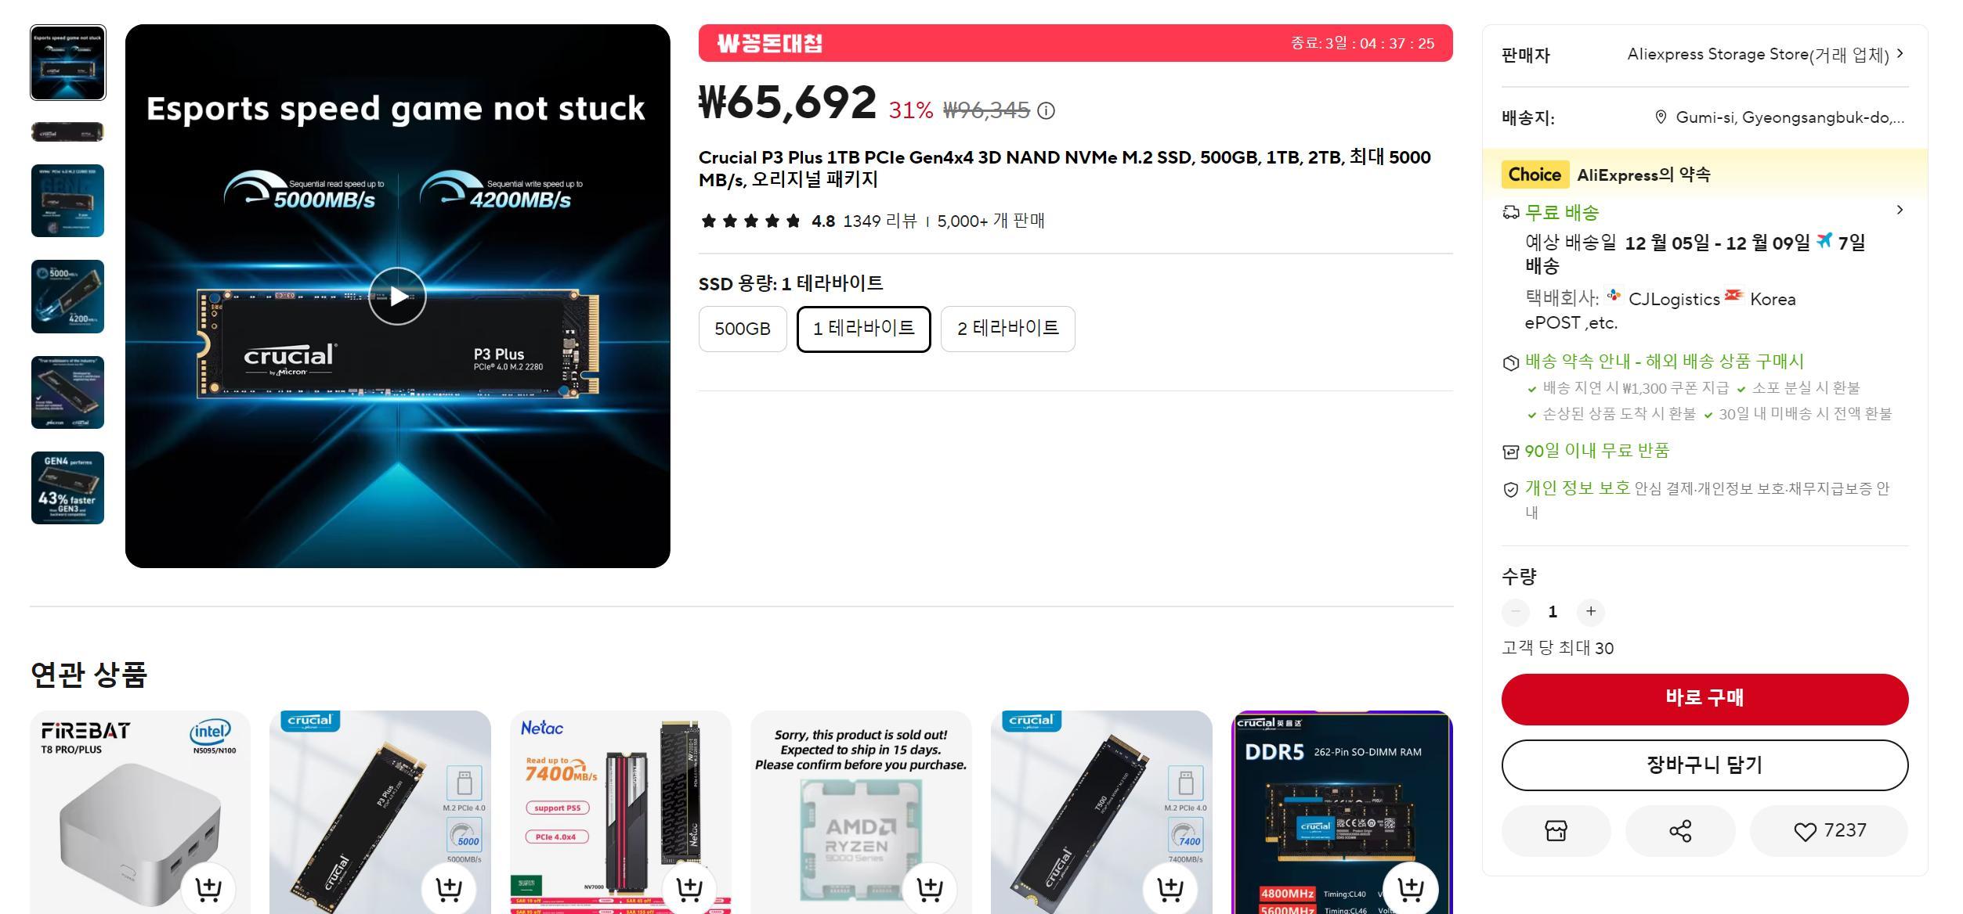Image resolution: width=1963 pixels, height=914 pixels.
Task: Click the 장바구니 담기 add to cart button
Action: pos(1705,765)
